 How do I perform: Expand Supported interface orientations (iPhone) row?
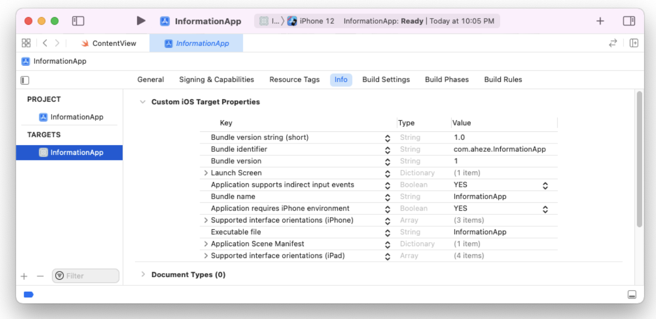[x=206, y=220]
